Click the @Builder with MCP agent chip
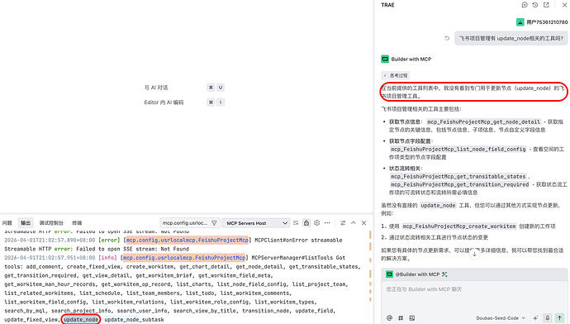The width and height of the screenshot is (570, 324). [x=412, y=274]
